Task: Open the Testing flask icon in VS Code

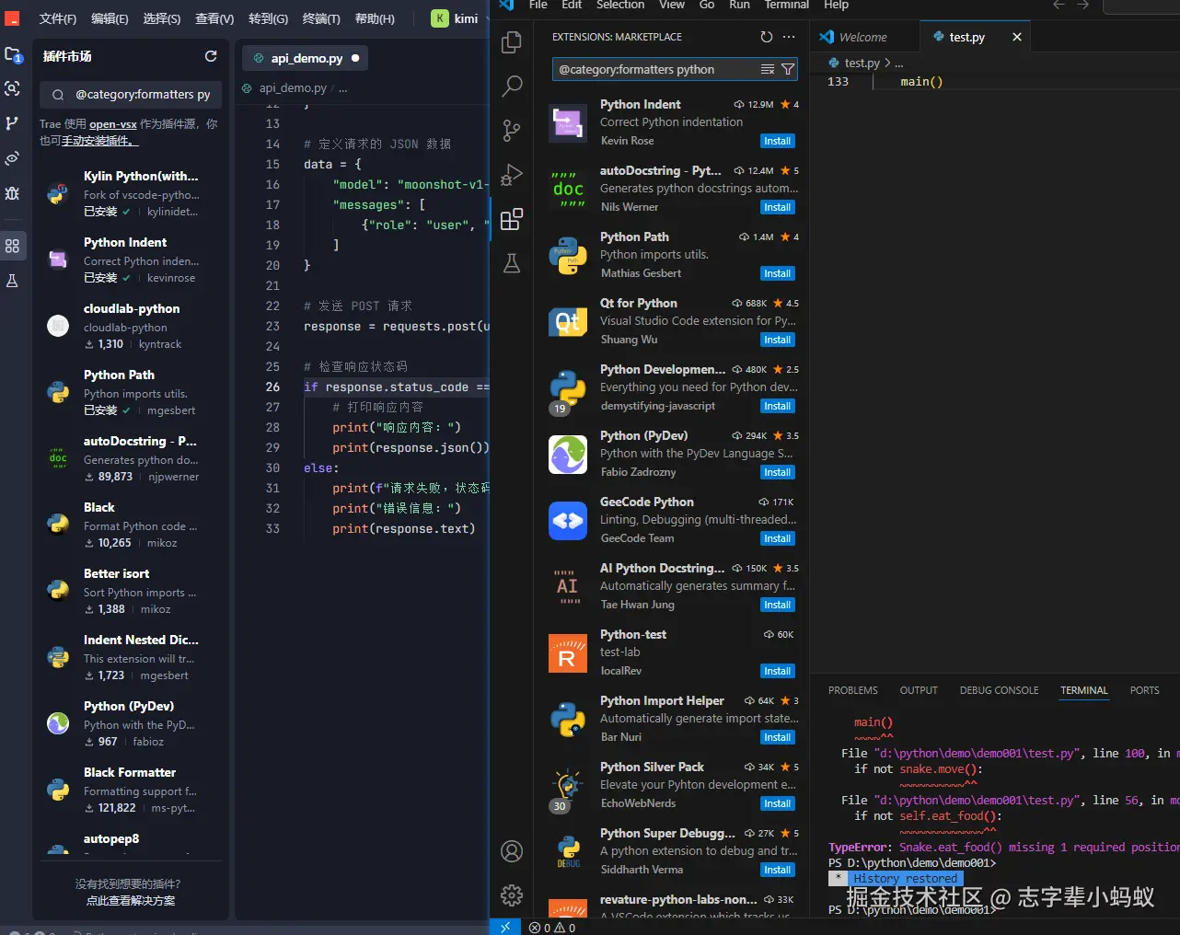Action: 512,264
